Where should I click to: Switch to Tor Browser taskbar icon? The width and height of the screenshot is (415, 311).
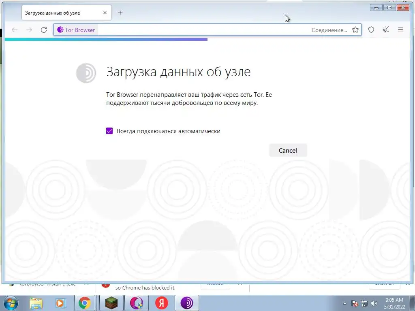tap(187, 303)
